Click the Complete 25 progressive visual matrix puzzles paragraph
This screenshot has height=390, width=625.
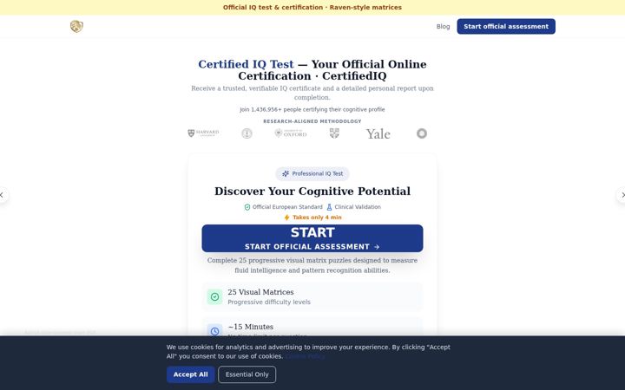[312, 265]
